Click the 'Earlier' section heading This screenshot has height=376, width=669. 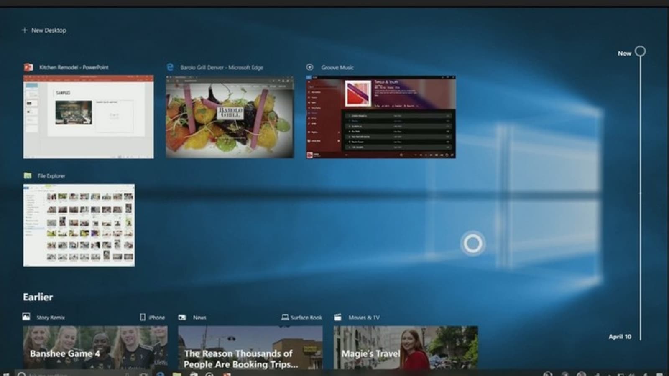pos(38,297)
